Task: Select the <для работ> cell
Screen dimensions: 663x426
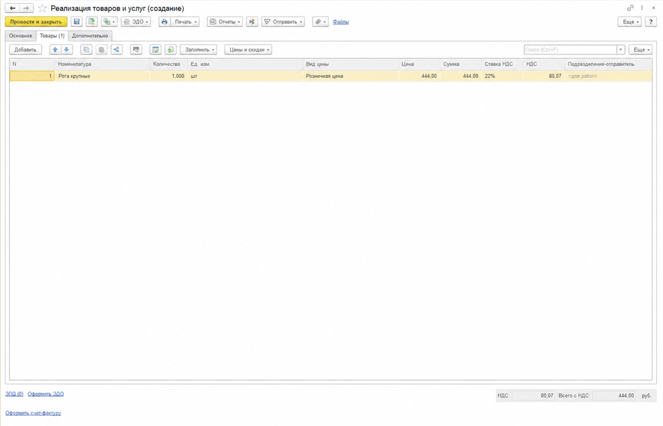Action: point(608,76)
